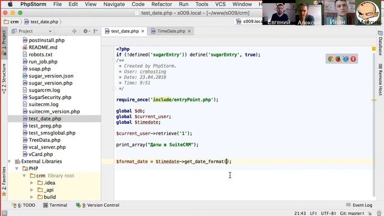Open the 9: Version Control tool window
The height and width of the screenshot is (216, 384).
click(97, 205)
